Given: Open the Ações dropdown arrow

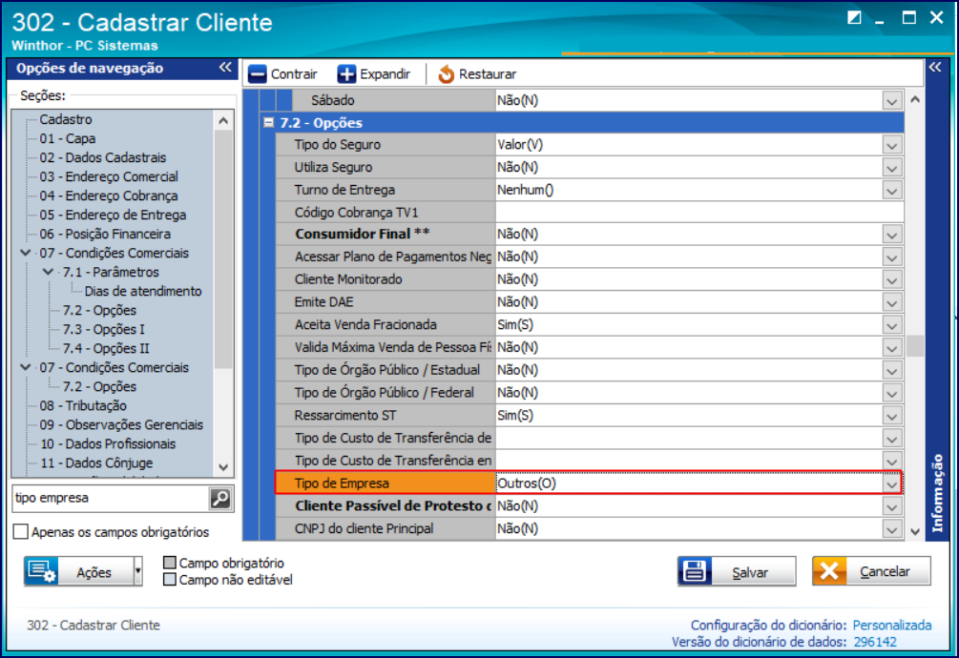Looking at the screenshot, I should click(138, 571).
